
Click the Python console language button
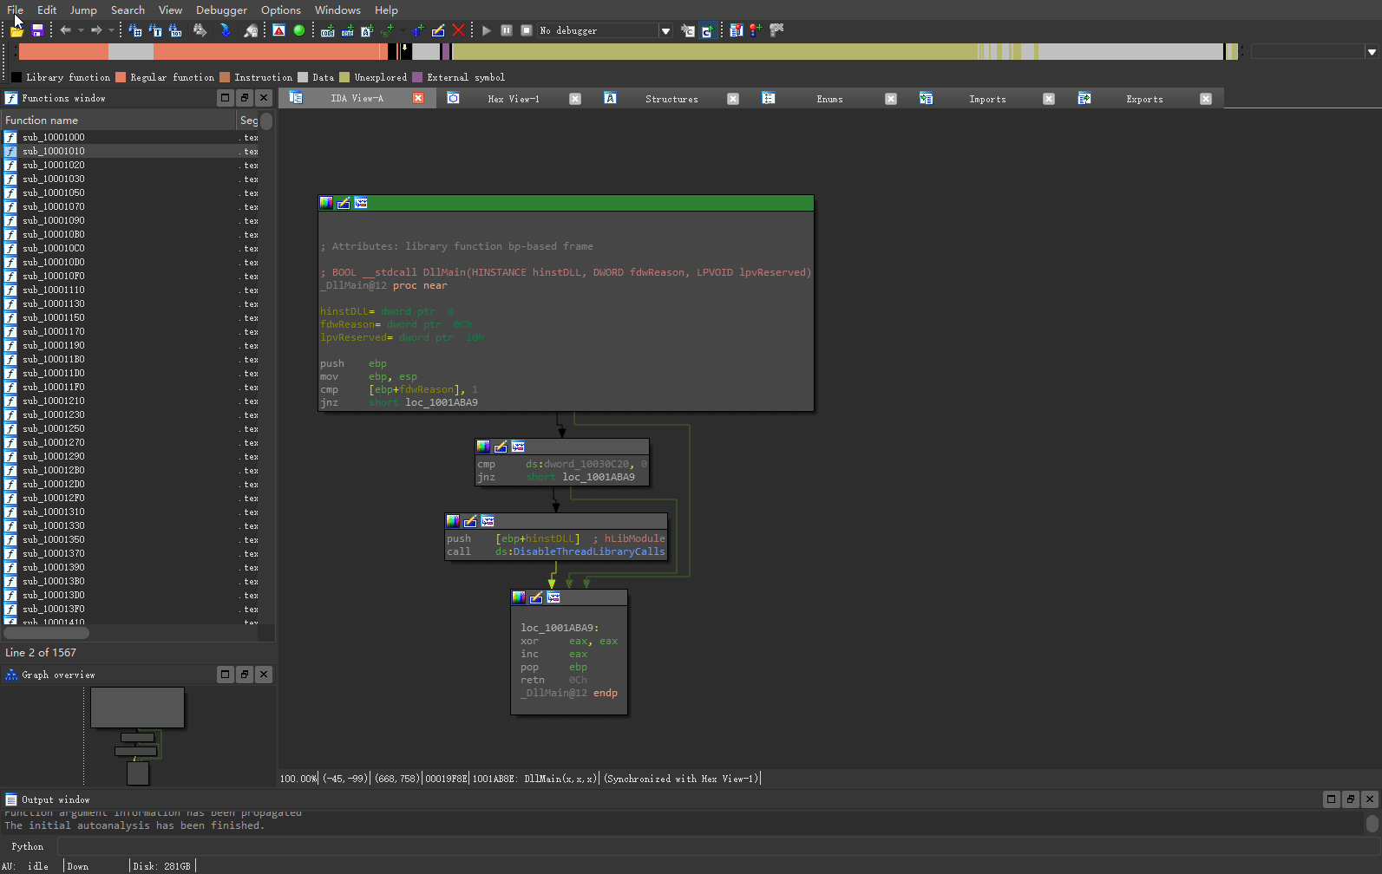(28, 846)
